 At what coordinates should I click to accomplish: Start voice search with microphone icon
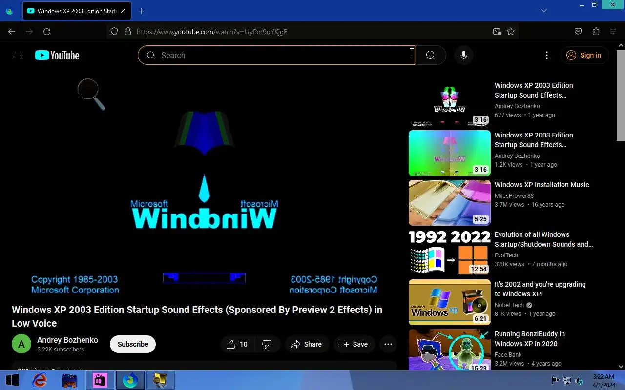point(464,55)
